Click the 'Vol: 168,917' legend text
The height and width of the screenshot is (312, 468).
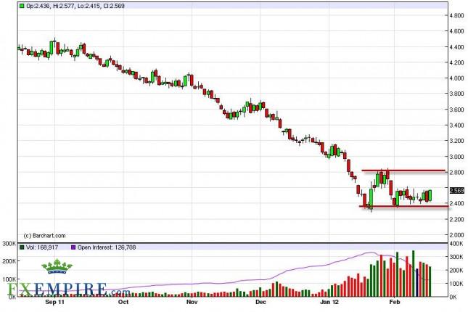42,247
